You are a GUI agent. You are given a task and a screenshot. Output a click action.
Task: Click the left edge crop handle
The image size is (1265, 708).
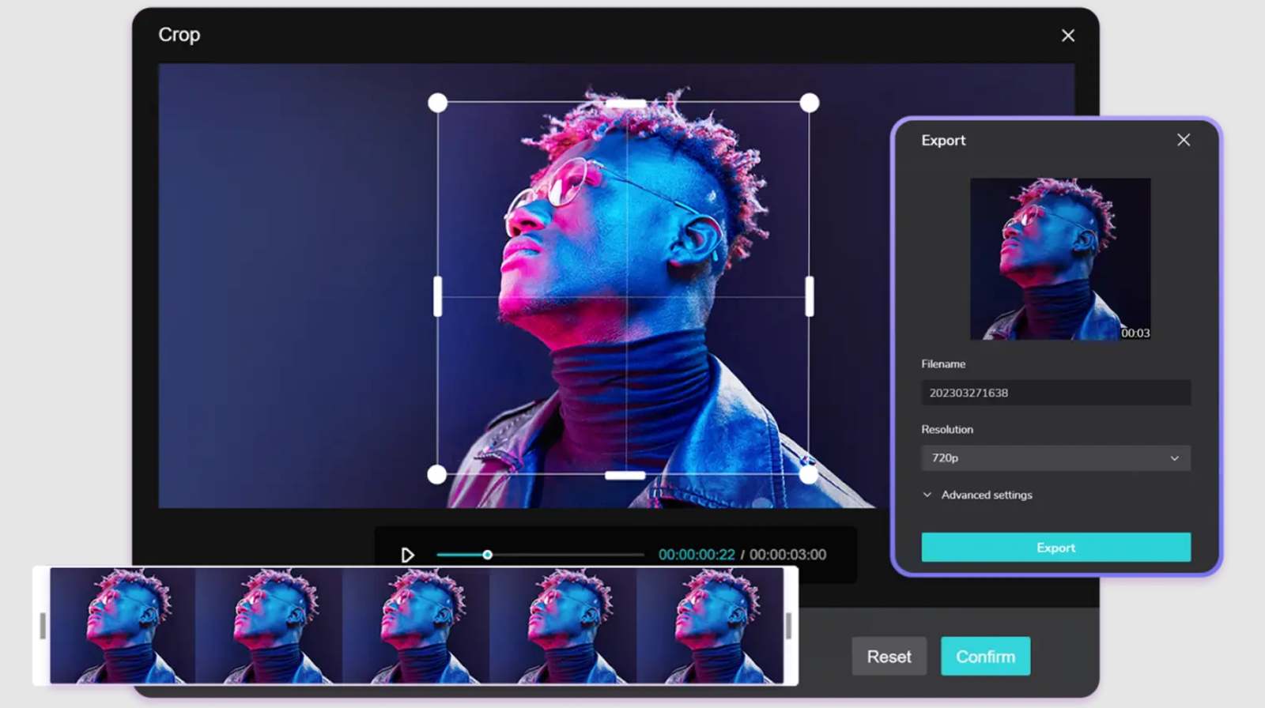[x=438, y=296]
